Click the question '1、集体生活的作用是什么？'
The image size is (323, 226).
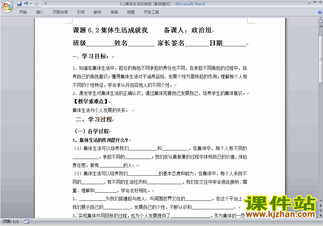click(100, 140)
